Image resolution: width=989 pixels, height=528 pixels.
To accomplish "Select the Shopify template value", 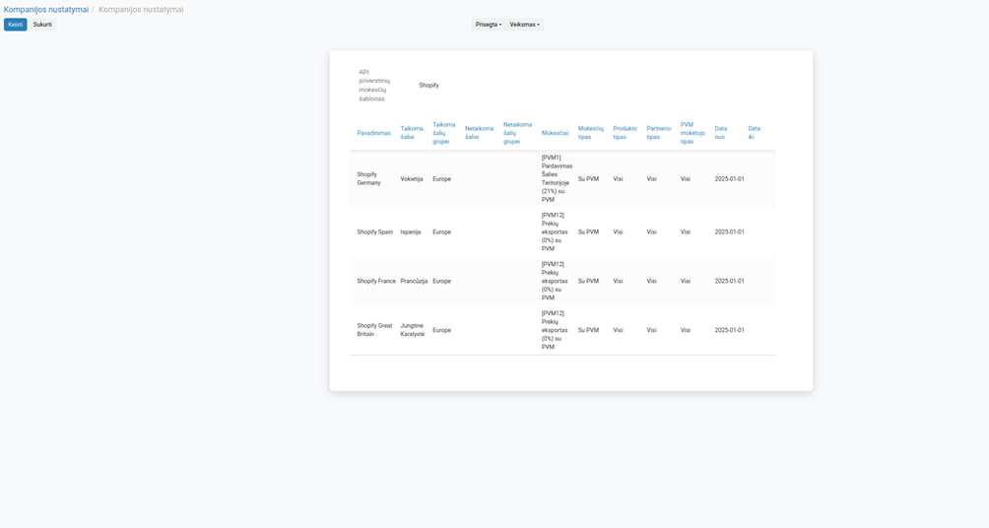I will click(x=429, y=85).
